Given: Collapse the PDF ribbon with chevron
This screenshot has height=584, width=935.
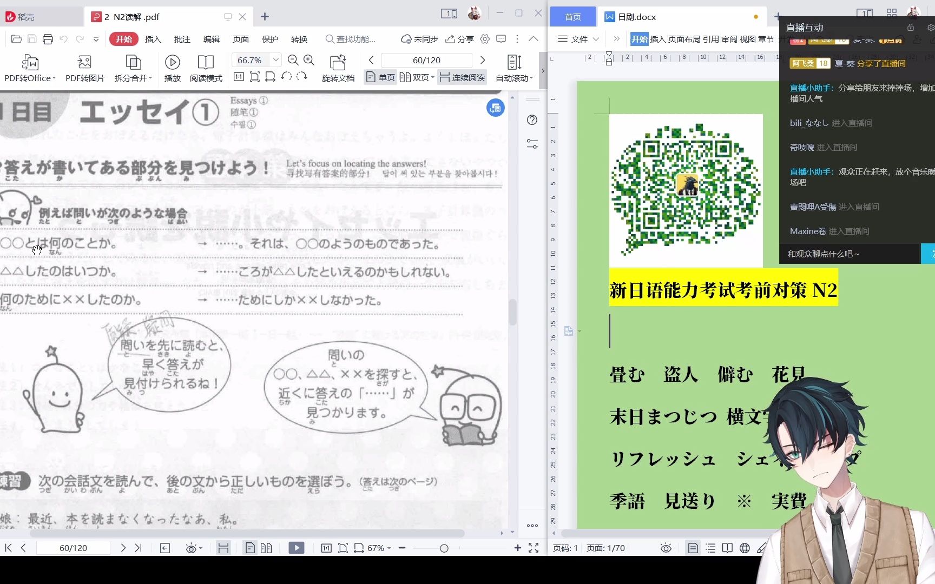Looking at the screenshot, I should 534,39.
